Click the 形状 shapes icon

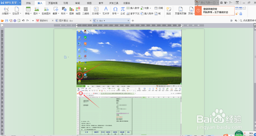click(x=64, y=9)
